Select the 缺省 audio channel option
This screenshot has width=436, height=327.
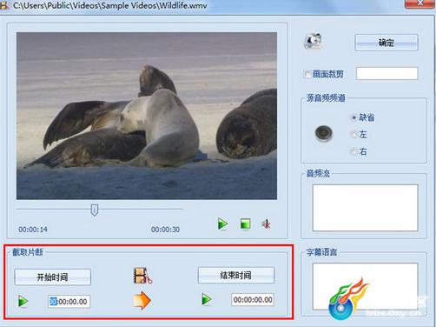(x=353, y=117)
